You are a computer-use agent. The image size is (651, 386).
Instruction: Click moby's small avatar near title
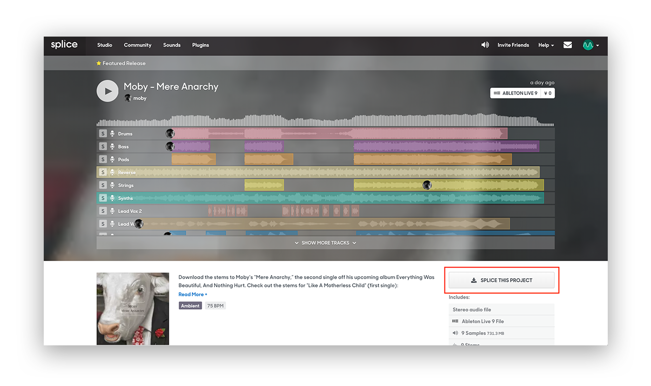128,98
